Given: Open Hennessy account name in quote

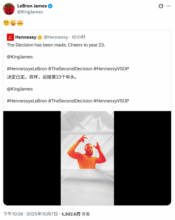Looking at the screenshot, I should (x=26, y=37).
